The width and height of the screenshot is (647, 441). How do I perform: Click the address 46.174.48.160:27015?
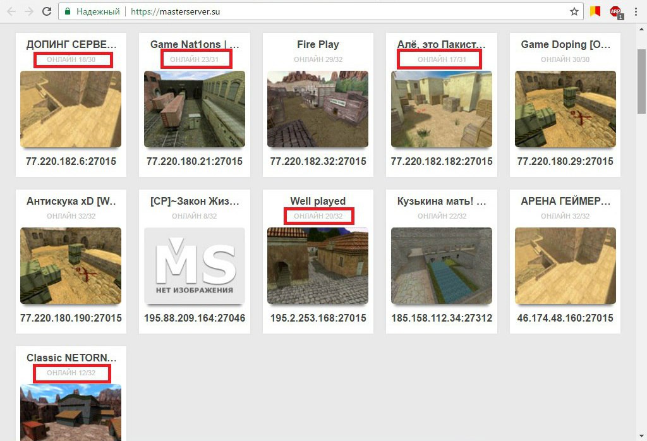click(x=565, y=318)
